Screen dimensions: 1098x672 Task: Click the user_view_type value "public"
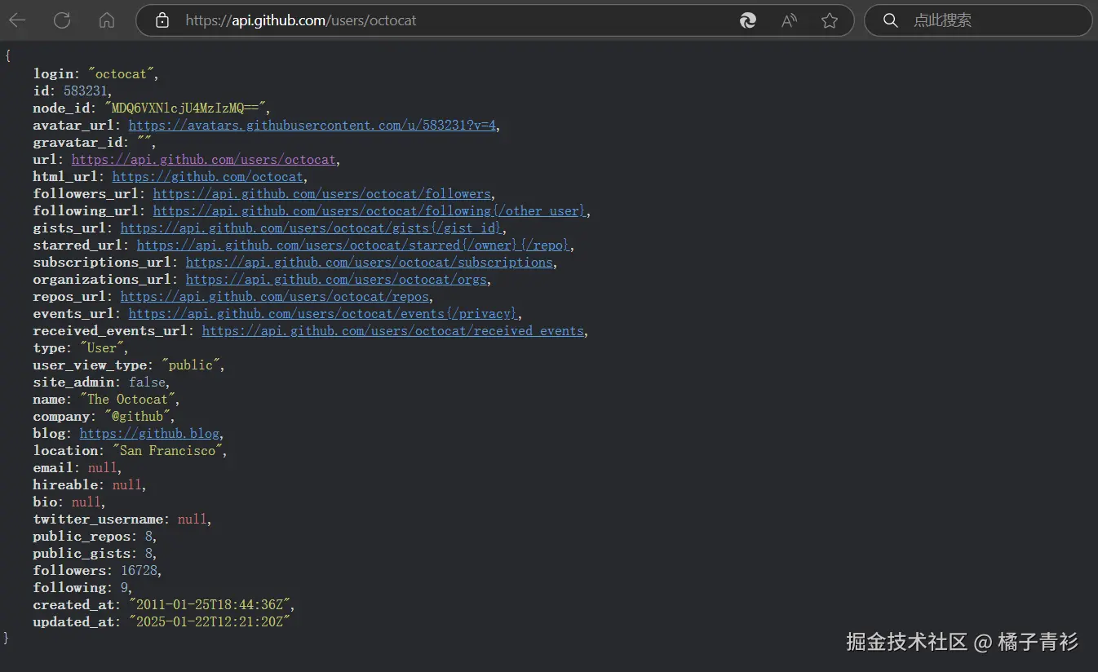pyautogui.click(x=191, y=365)
